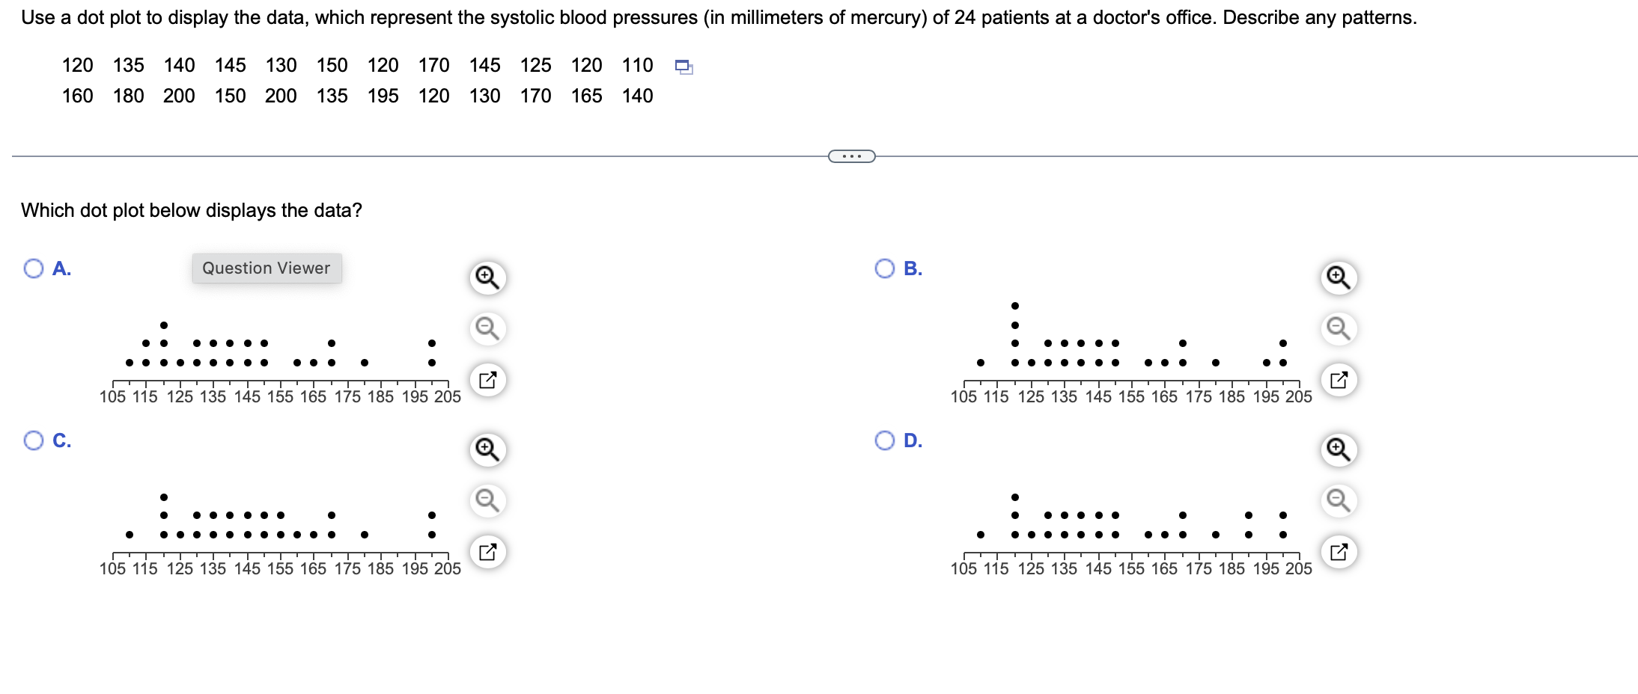1638x694 pixels.
Task: Zoom out on option C's dot plot
Action: pyautogui.click(x=487, y=501)
